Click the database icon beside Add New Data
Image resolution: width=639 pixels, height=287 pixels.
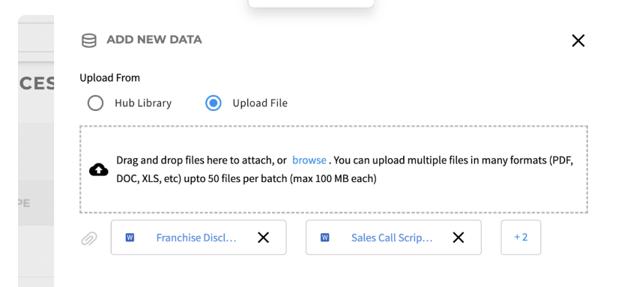89,40
